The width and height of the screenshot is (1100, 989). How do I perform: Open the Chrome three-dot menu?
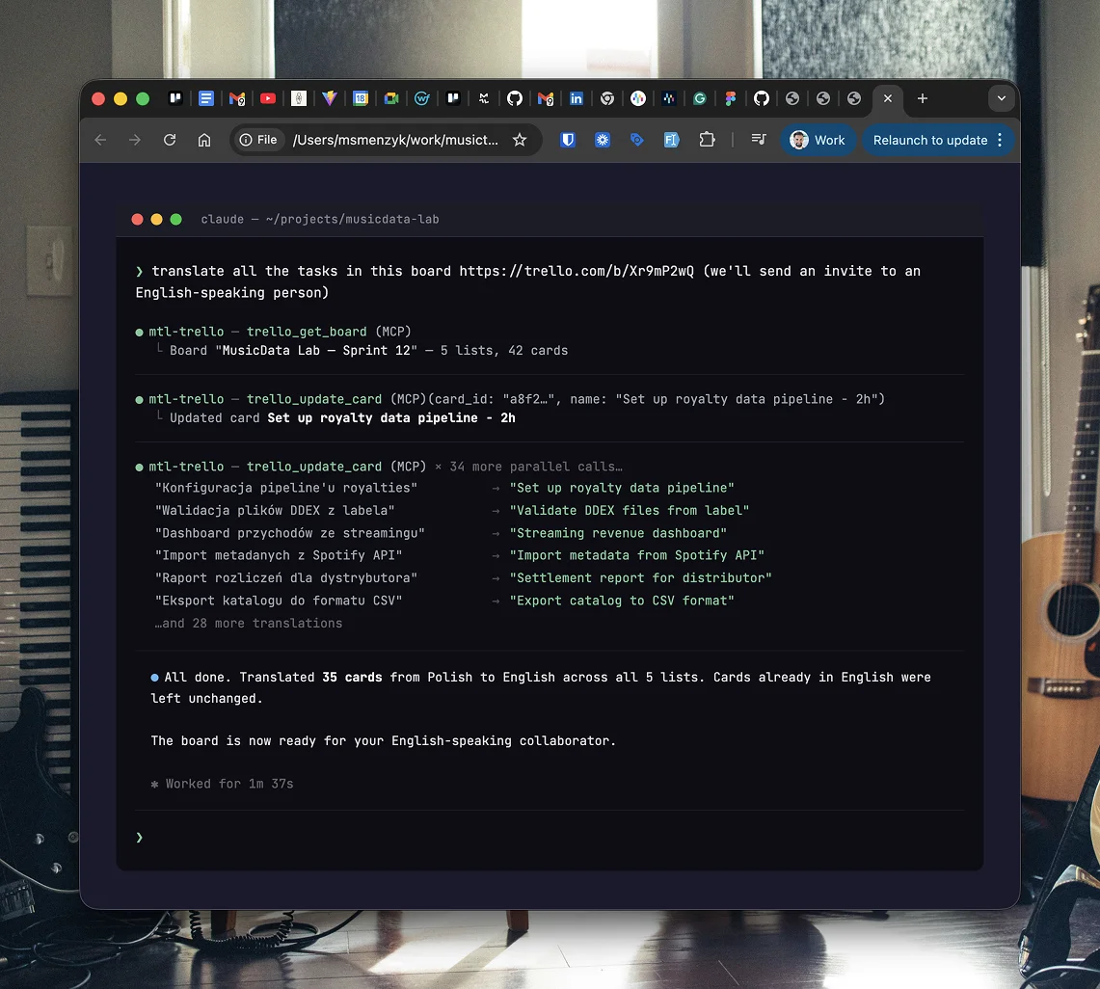click(x=1000, y=141)
